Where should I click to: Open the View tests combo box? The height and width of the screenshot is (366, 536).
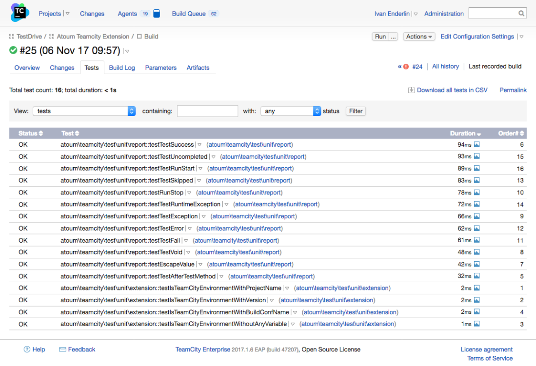(x=84, y=111)
